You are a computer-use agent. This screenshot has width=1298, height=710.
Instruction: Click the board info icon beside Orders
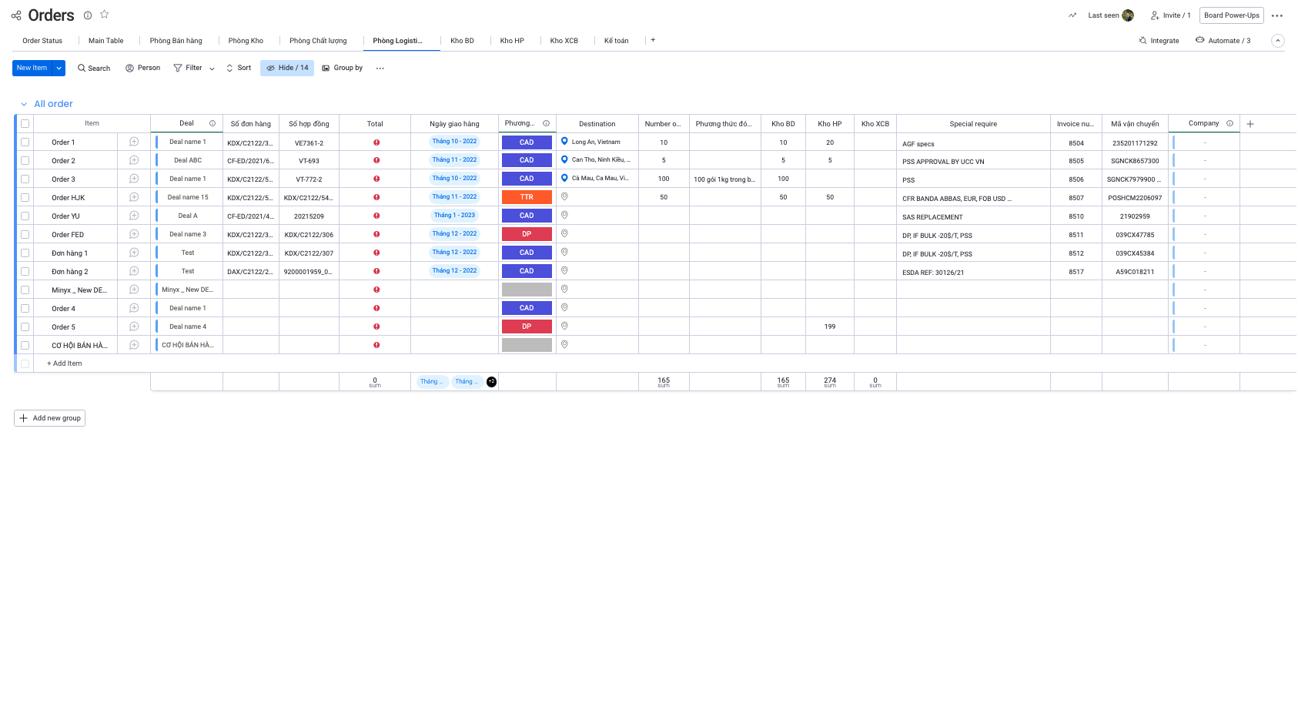(x=88, y=15)
